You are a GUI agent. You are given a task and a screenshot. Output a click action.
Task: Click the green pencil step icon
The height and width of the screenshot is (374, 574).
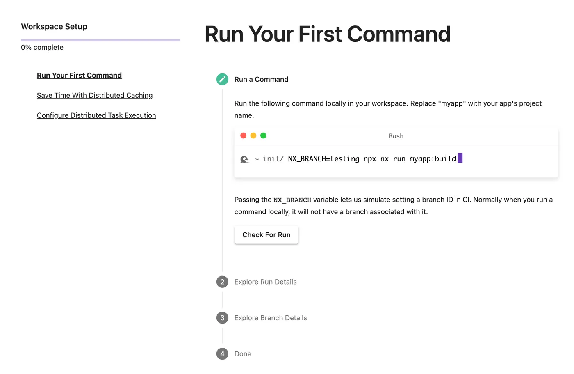coord(222,79)
